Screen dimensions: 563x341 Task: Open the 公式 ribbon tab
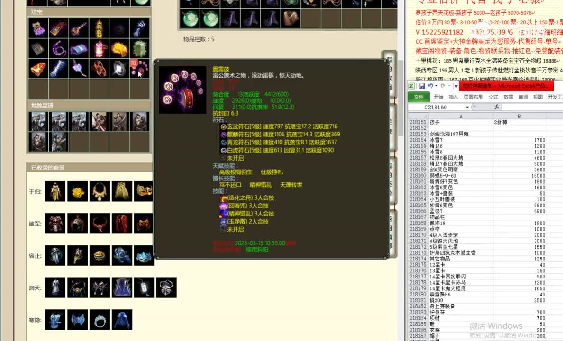(493, 97)
